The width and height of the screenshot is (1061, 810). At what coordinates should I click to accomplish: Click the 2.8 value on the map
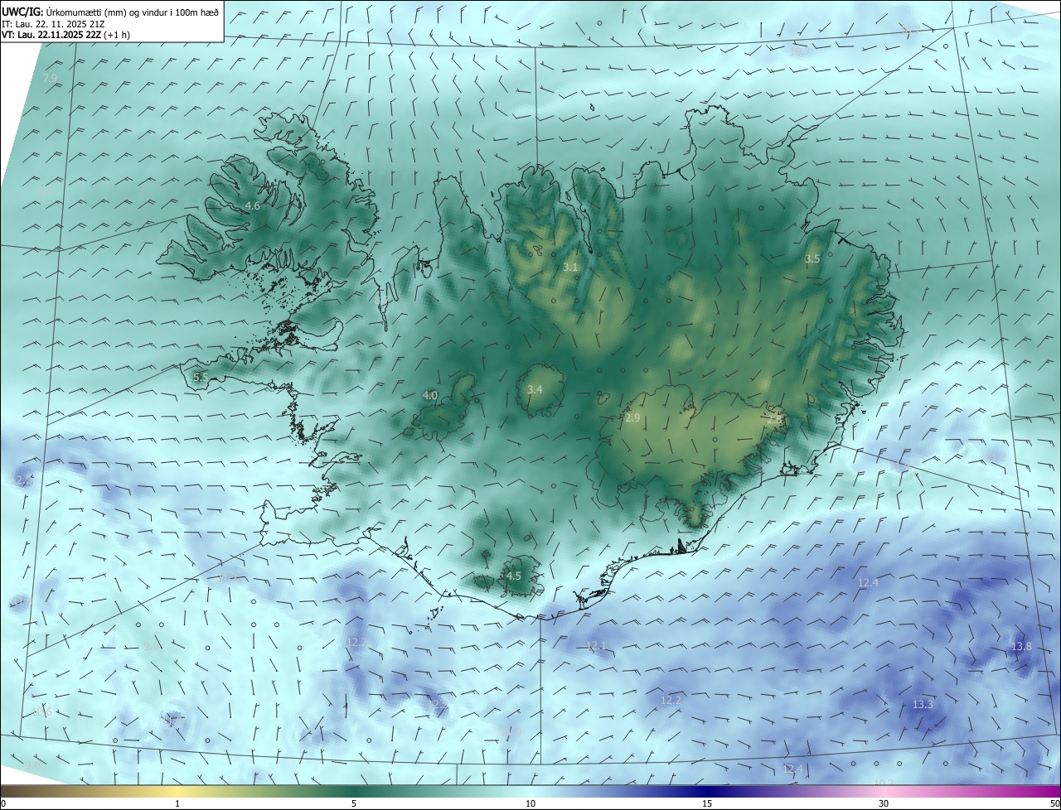(x=774, y=420)
